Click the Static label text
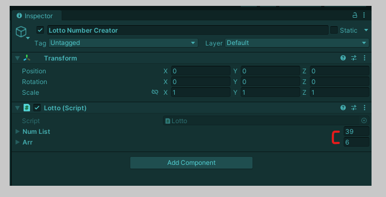 pyautogui.click(x=348, y=31)
